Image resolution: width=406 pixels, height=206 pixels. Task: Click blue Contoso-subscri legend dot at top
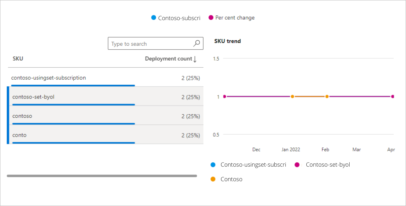tap(154, 18)
